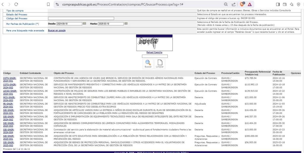The image size is (304, 153).
Task: Go back with browser back arrow
Action: point(2,4)
